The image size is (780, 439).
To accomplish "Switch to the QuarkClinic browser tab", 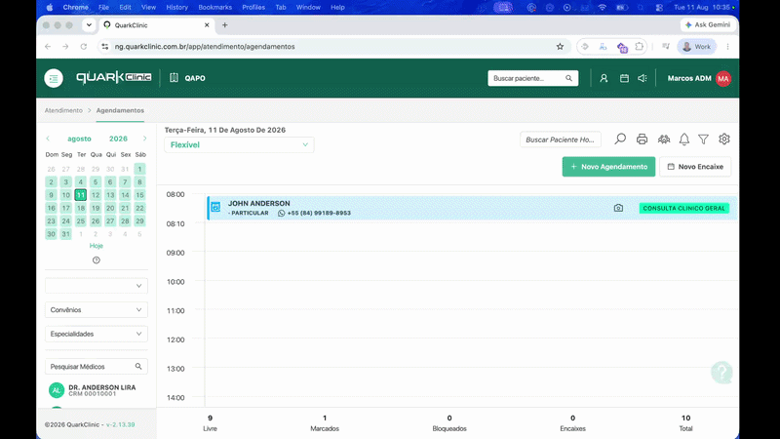I will pos(156,25).
